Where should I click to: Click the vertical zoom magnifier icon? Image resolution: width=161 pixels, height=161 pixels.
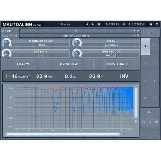click(x=136, y=121)
